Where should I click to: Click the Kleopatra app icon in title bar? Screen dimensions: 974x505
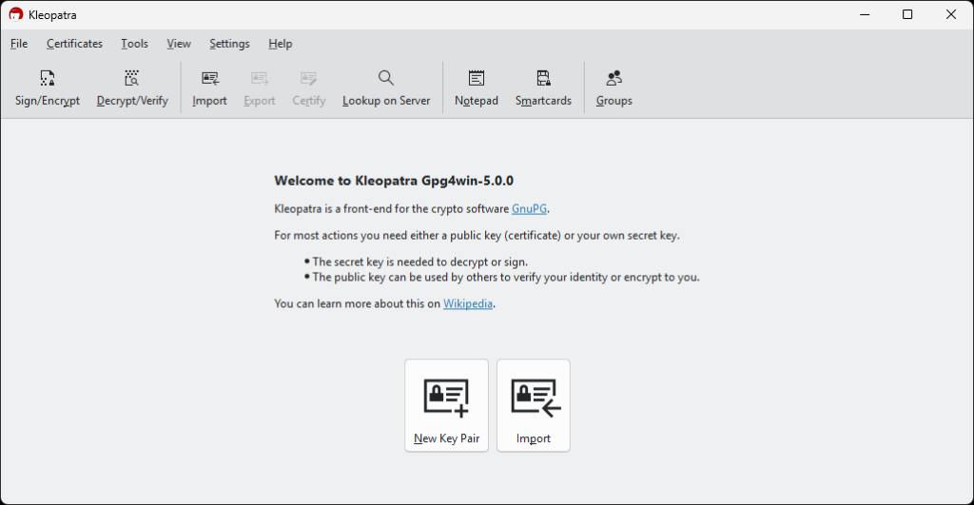[x=16, y=14]
